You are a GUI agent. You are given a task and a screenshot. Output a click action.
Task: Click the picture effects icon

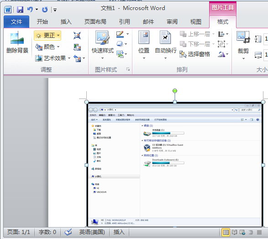pos(120,44)
